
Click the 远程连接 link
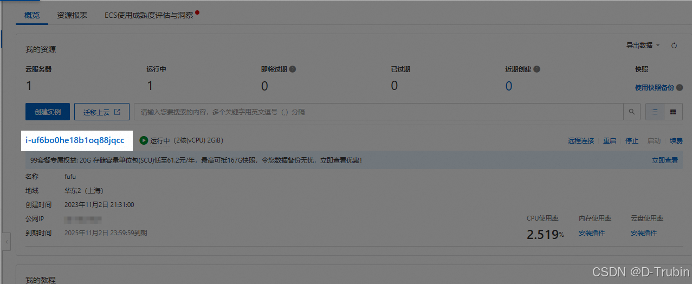pos(581,141)
